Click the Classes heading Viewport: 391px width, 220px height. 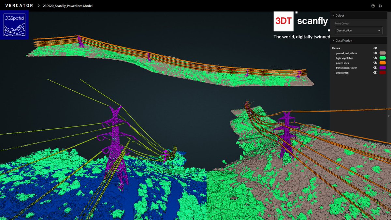click(x=336, y=48)
